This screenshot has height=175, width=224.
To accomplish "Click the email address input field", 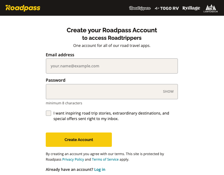I will [112, 66].
